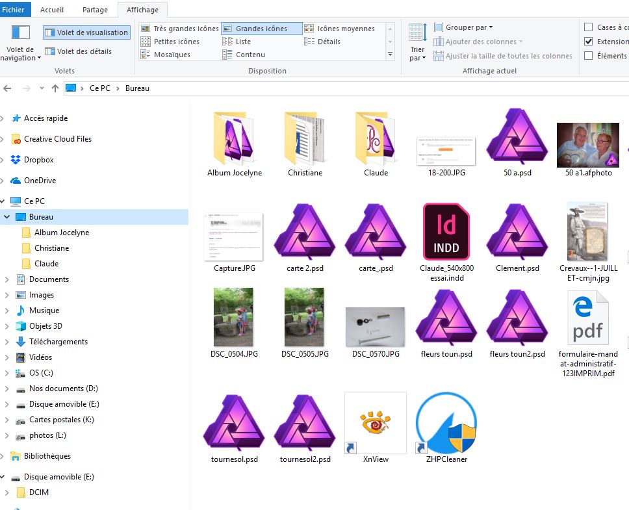
Task: Choose Grandes icônes layout
Action: (261, 29)
